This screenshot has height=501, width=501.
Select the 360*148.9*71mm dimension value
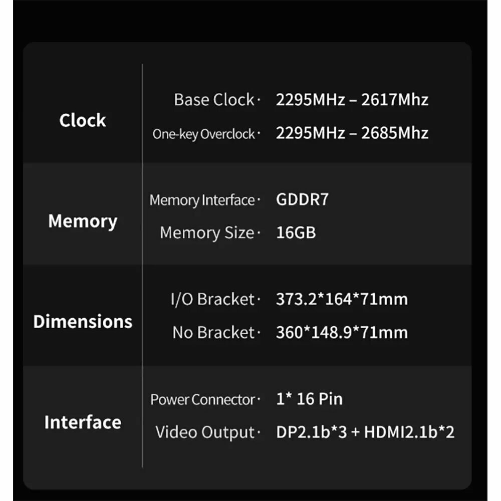[342, 332]
